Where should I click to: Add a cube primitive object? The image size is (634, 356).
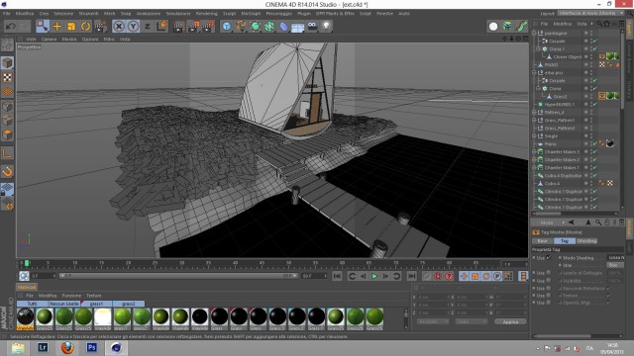227,27
